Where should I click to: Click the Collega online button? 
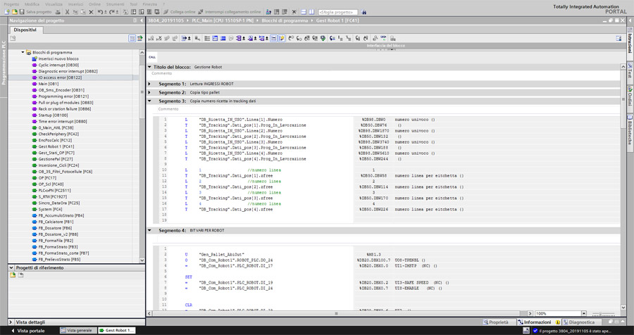[x=184, y=12]
